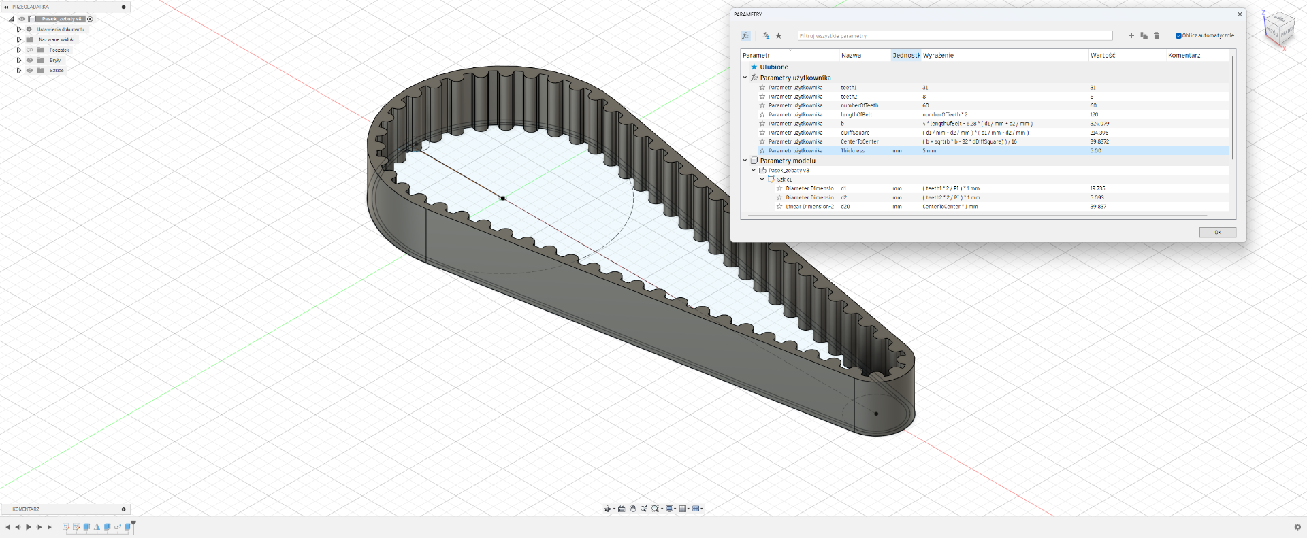Image resolution: width=1307 pixels, height=538 pixels.
Task: Open the Viewports layout icon
Action: tap(696, 509)
